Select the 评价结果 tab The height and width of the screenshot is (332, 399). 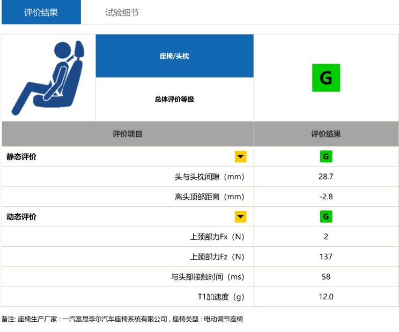41,12
